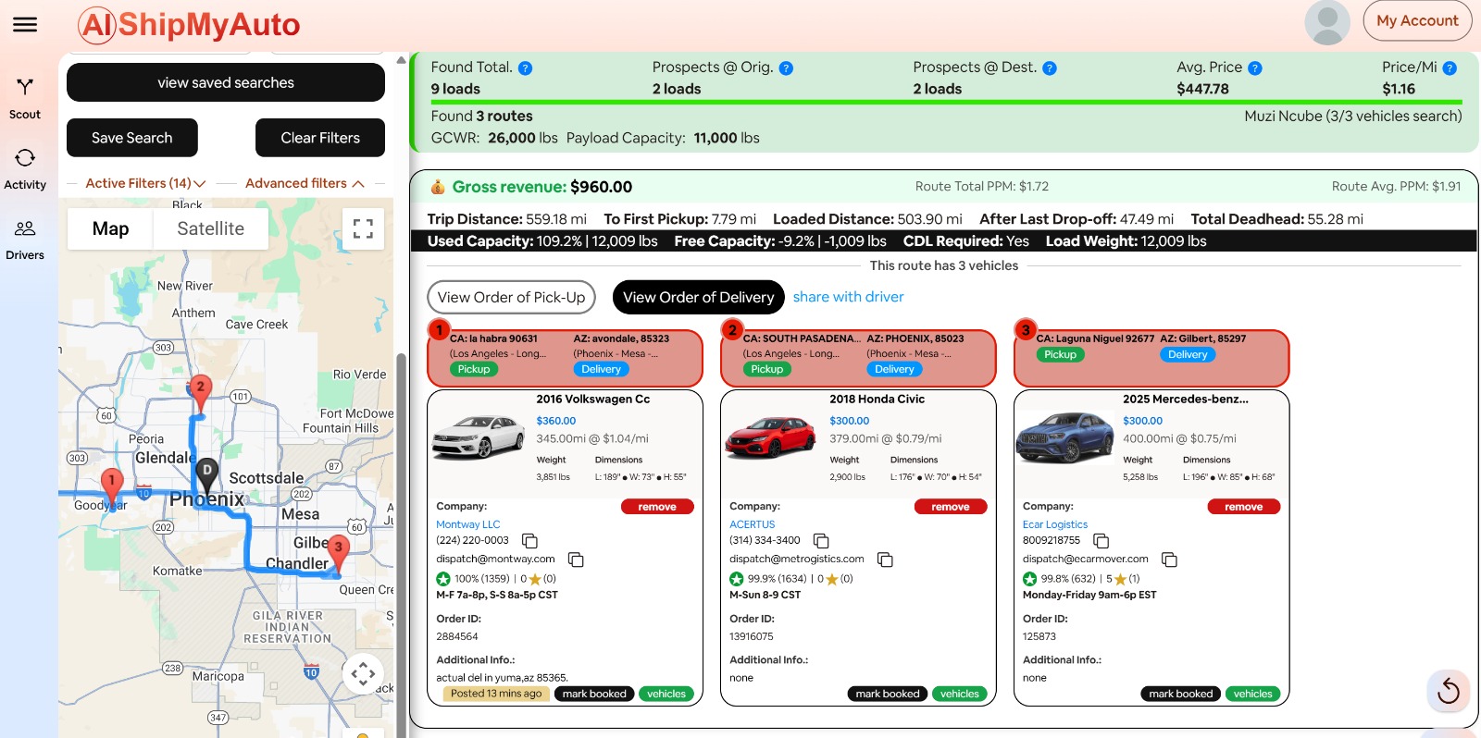
Task: Open the Activity sidebar section
Action: (x=25, y=168)
